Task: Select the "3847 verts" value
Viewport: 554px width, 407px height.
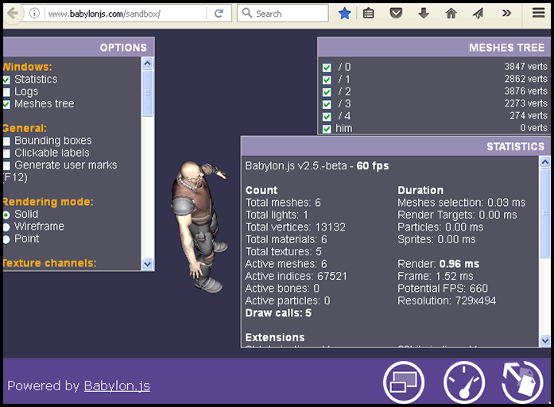Action: pyautogui.click(x=525, y=67)
